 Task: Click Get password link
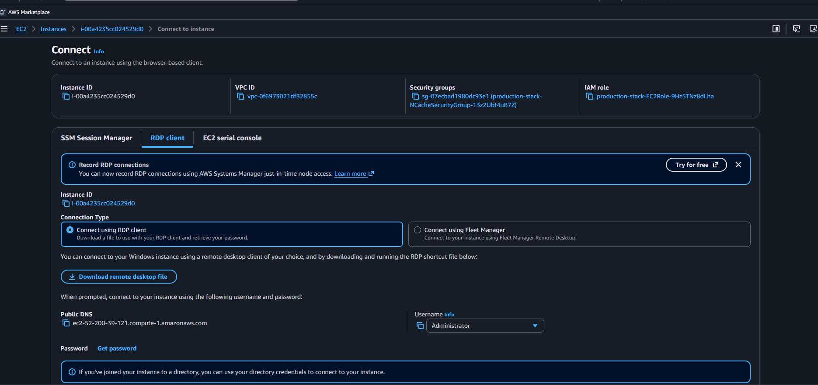point(117,348)
